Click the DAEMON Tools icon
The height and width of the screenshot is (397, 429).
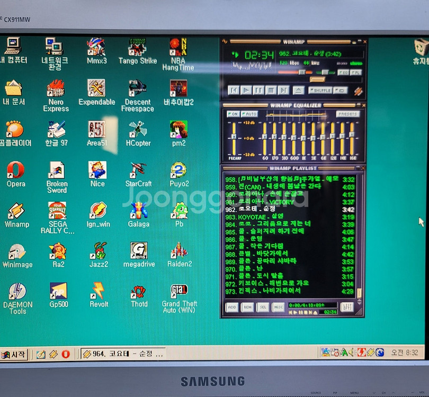17,299
